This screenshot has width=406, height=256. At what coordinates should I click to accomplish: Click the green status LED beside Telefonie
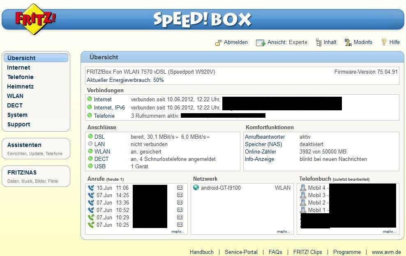pyautogui.click(x=90, y=115)
